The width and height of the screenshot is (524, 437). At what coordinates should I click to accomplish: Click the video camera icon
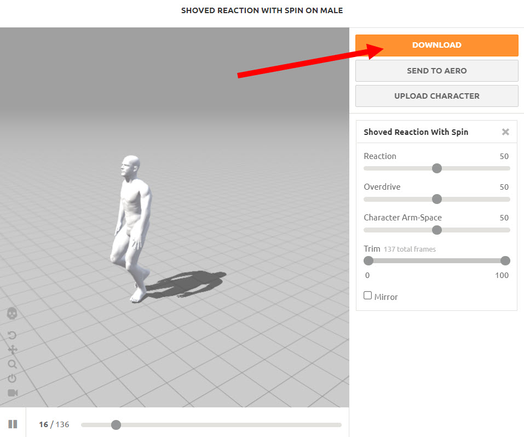(x=13, y=393)
